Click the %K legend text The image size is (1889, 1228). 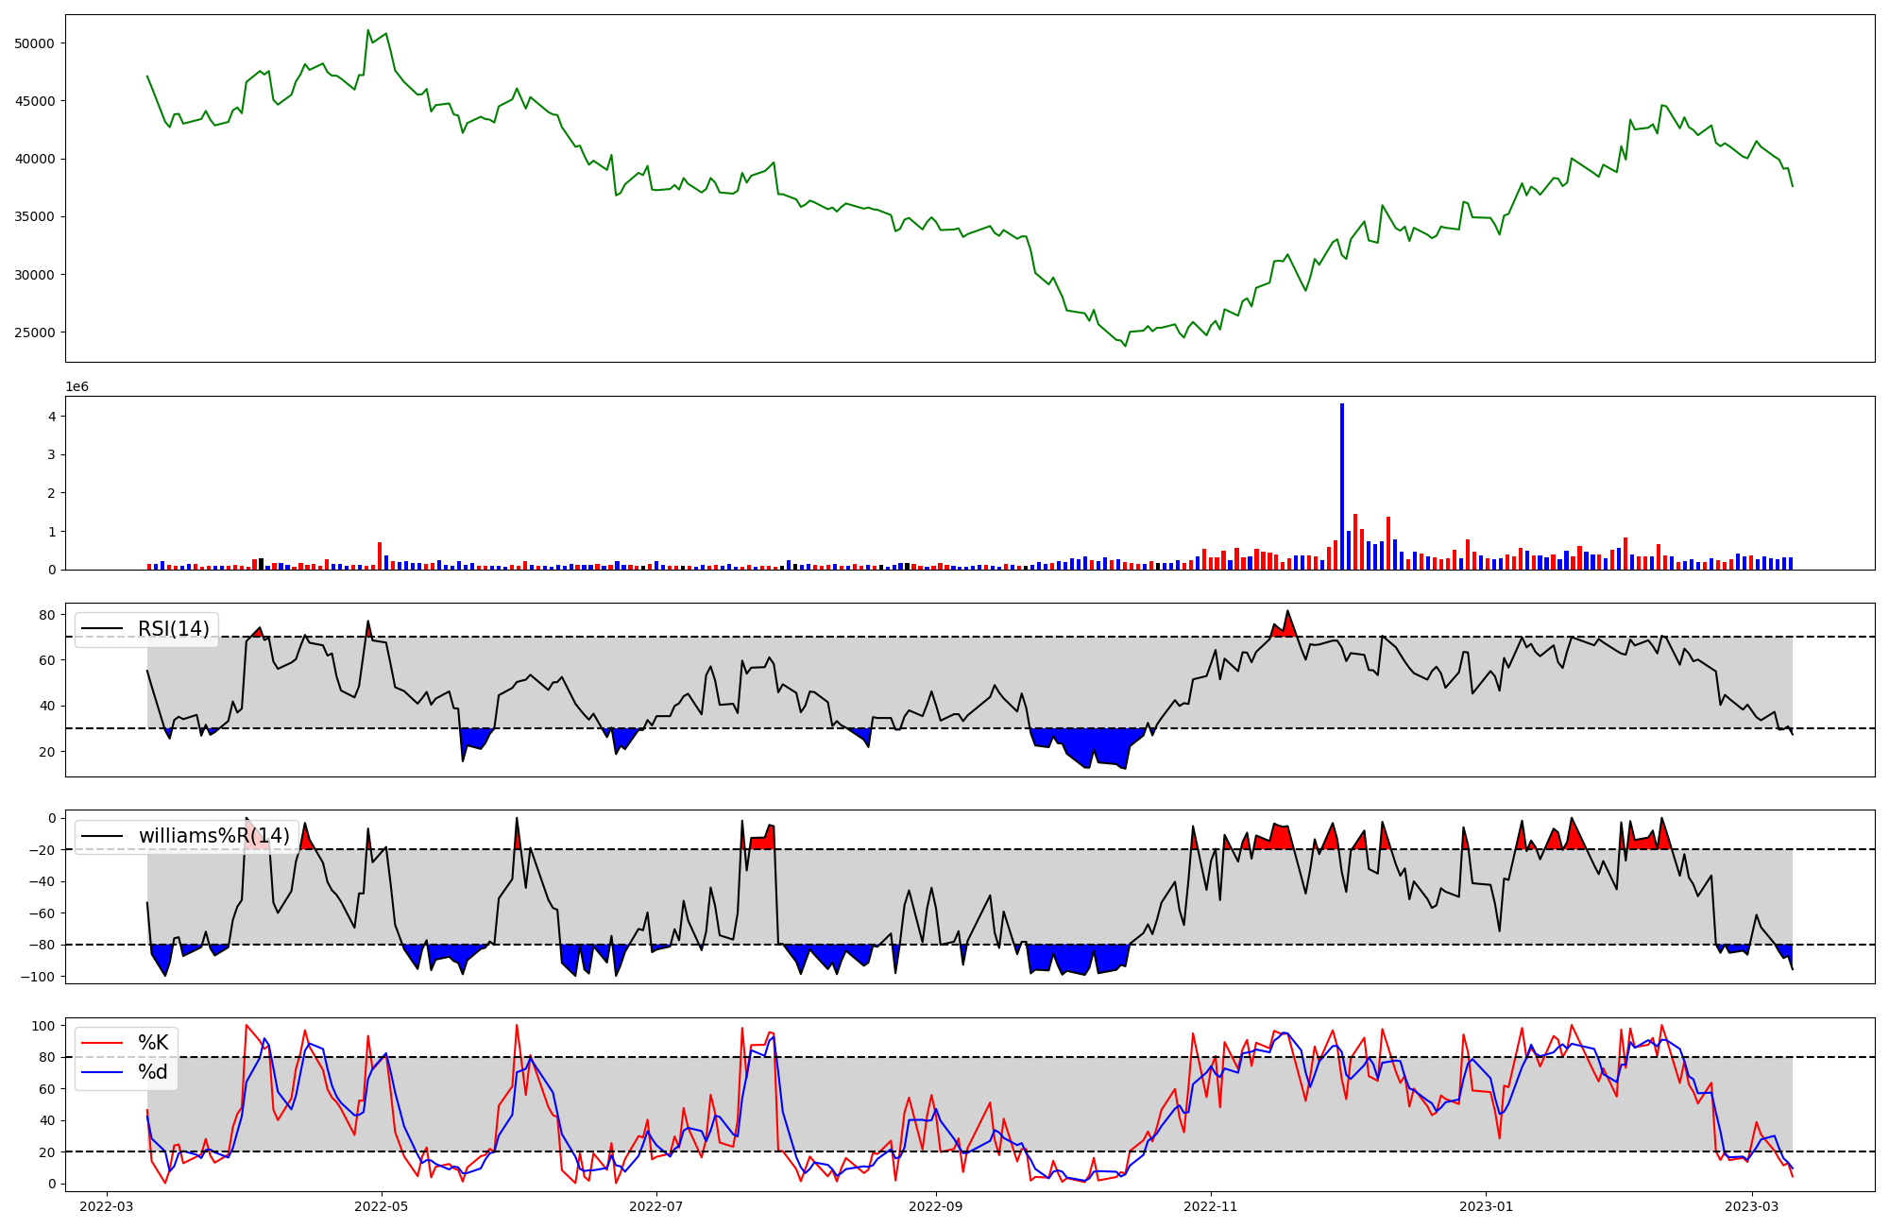(153, 1043)
